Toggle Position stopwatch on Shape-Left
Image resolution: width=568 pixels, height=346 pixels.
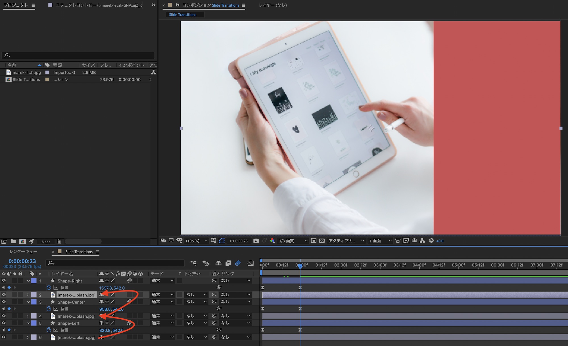(49, 330)
